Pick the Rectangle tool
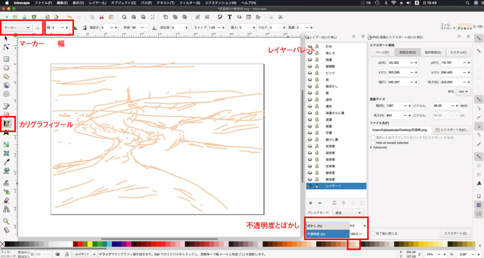 [7, 59]
